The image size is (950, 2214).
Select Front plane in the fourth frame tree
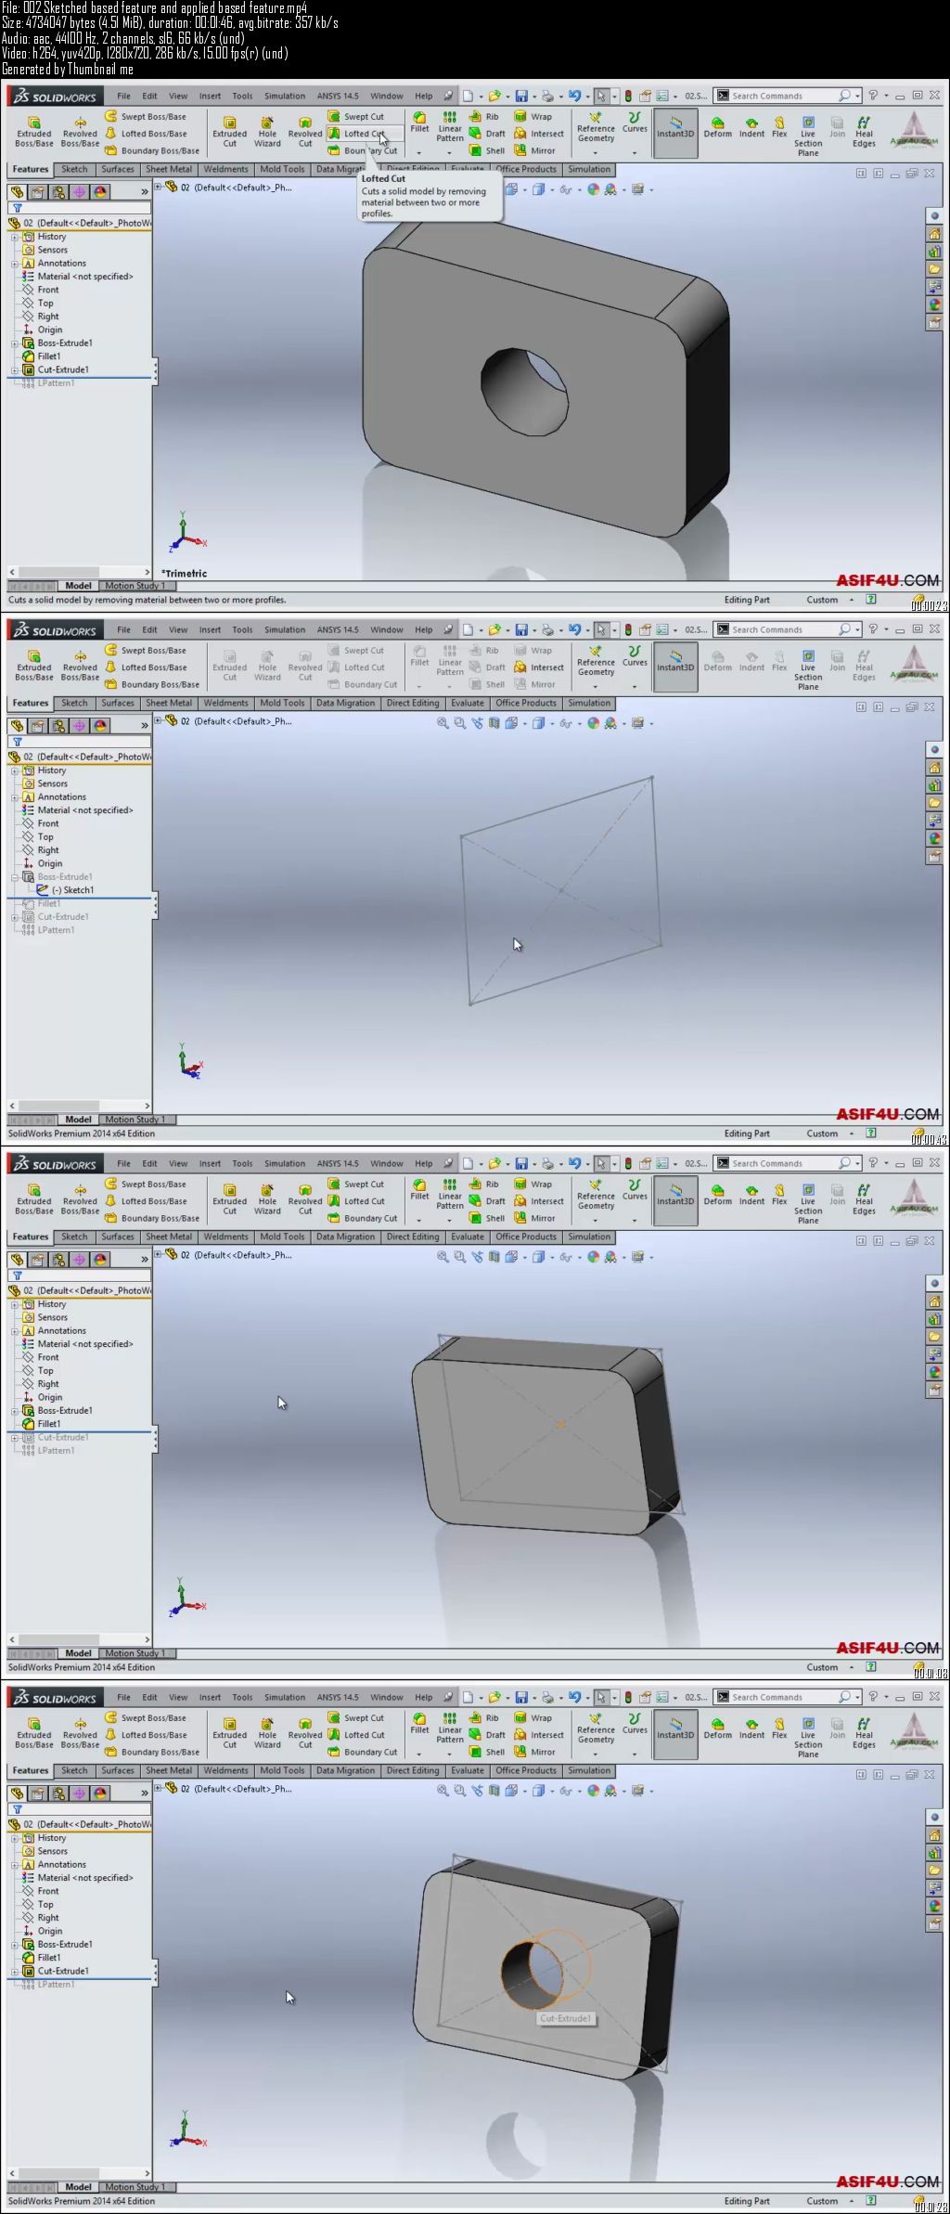pos(41,1891)
